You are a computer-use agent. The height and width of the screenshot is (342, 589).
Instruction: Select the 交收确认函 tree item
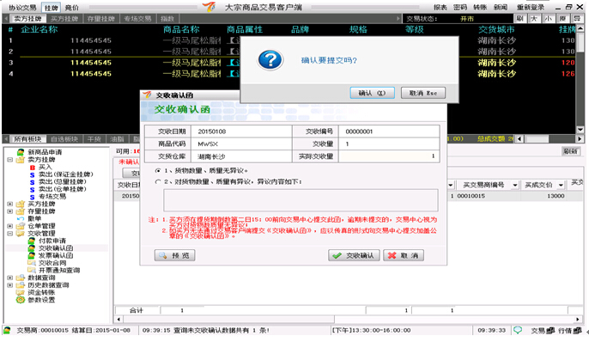[56, 248]
